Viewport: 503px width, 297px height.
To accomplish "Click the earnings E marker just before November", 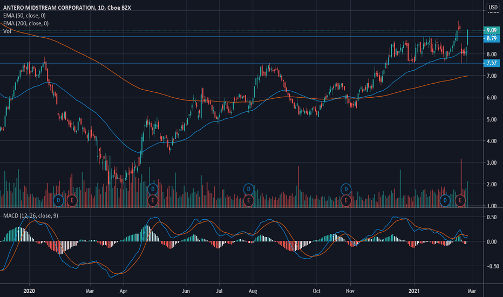I will click(x=346, y=200).
